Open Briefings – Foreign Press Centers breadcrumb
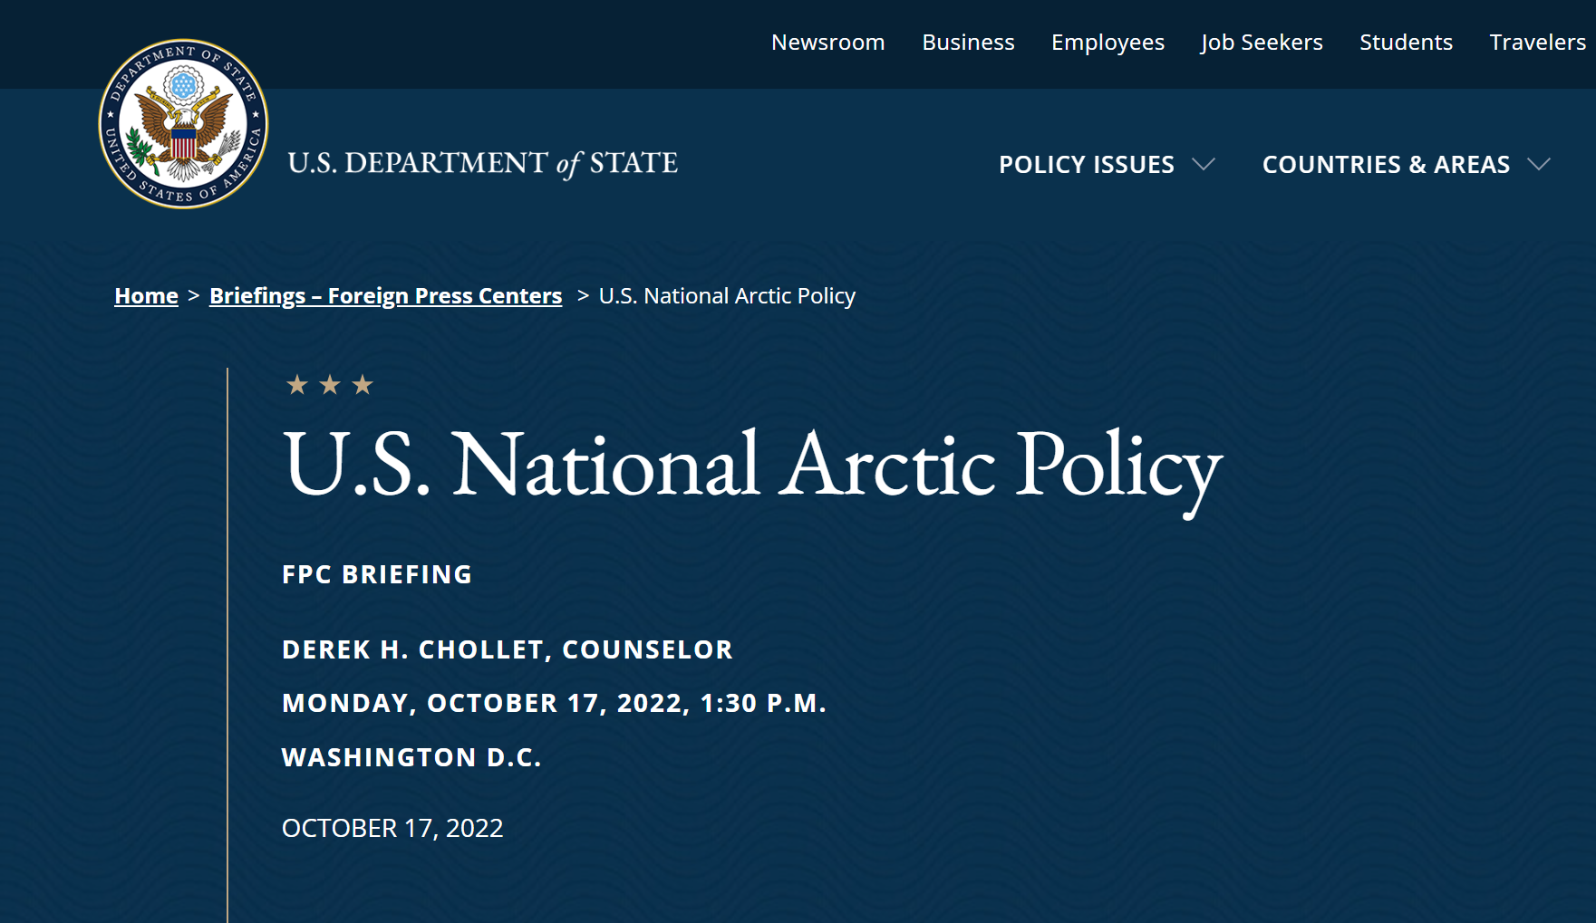Viewport: 1596px width, 923px height. [385, 296]
